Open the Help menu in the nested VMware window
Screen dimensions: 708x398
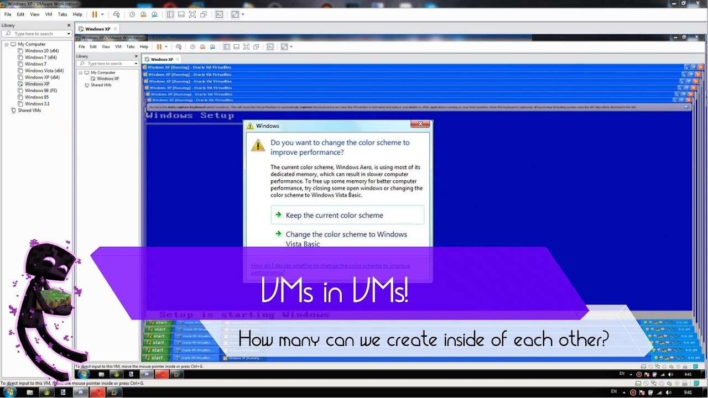144,47
